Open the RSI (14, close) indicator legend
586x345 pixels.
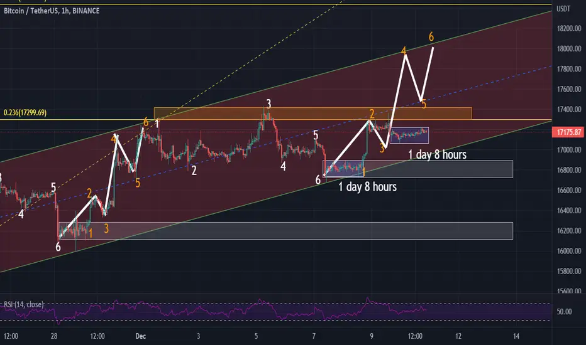(23, 304)
